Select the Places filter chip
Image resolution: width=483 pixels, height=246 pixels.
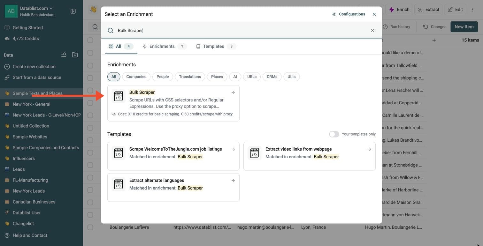pyautogui.click(x=217, y=77)
